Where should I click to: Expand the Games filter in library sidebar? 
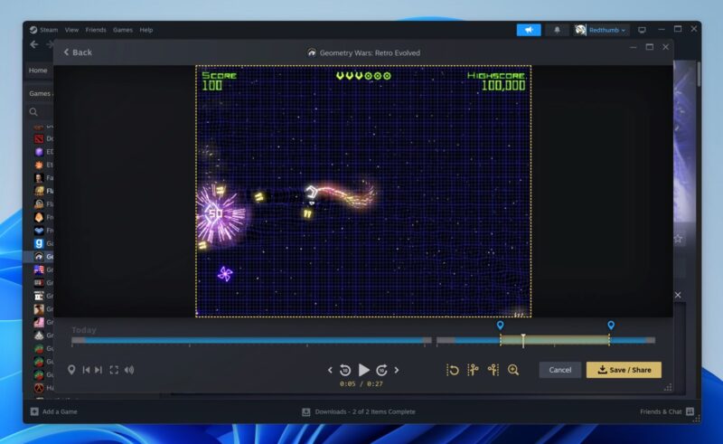pyautogui.click(x=40, y=94)
